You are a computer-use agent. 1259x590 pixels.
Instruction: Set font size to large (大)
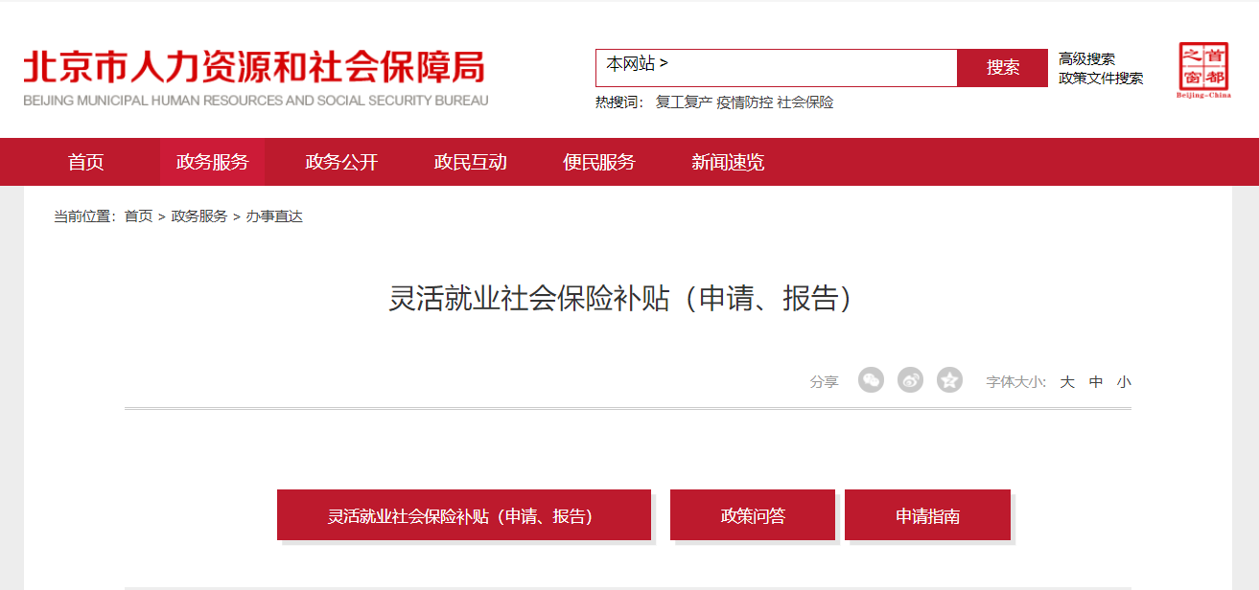point(1067,381)
